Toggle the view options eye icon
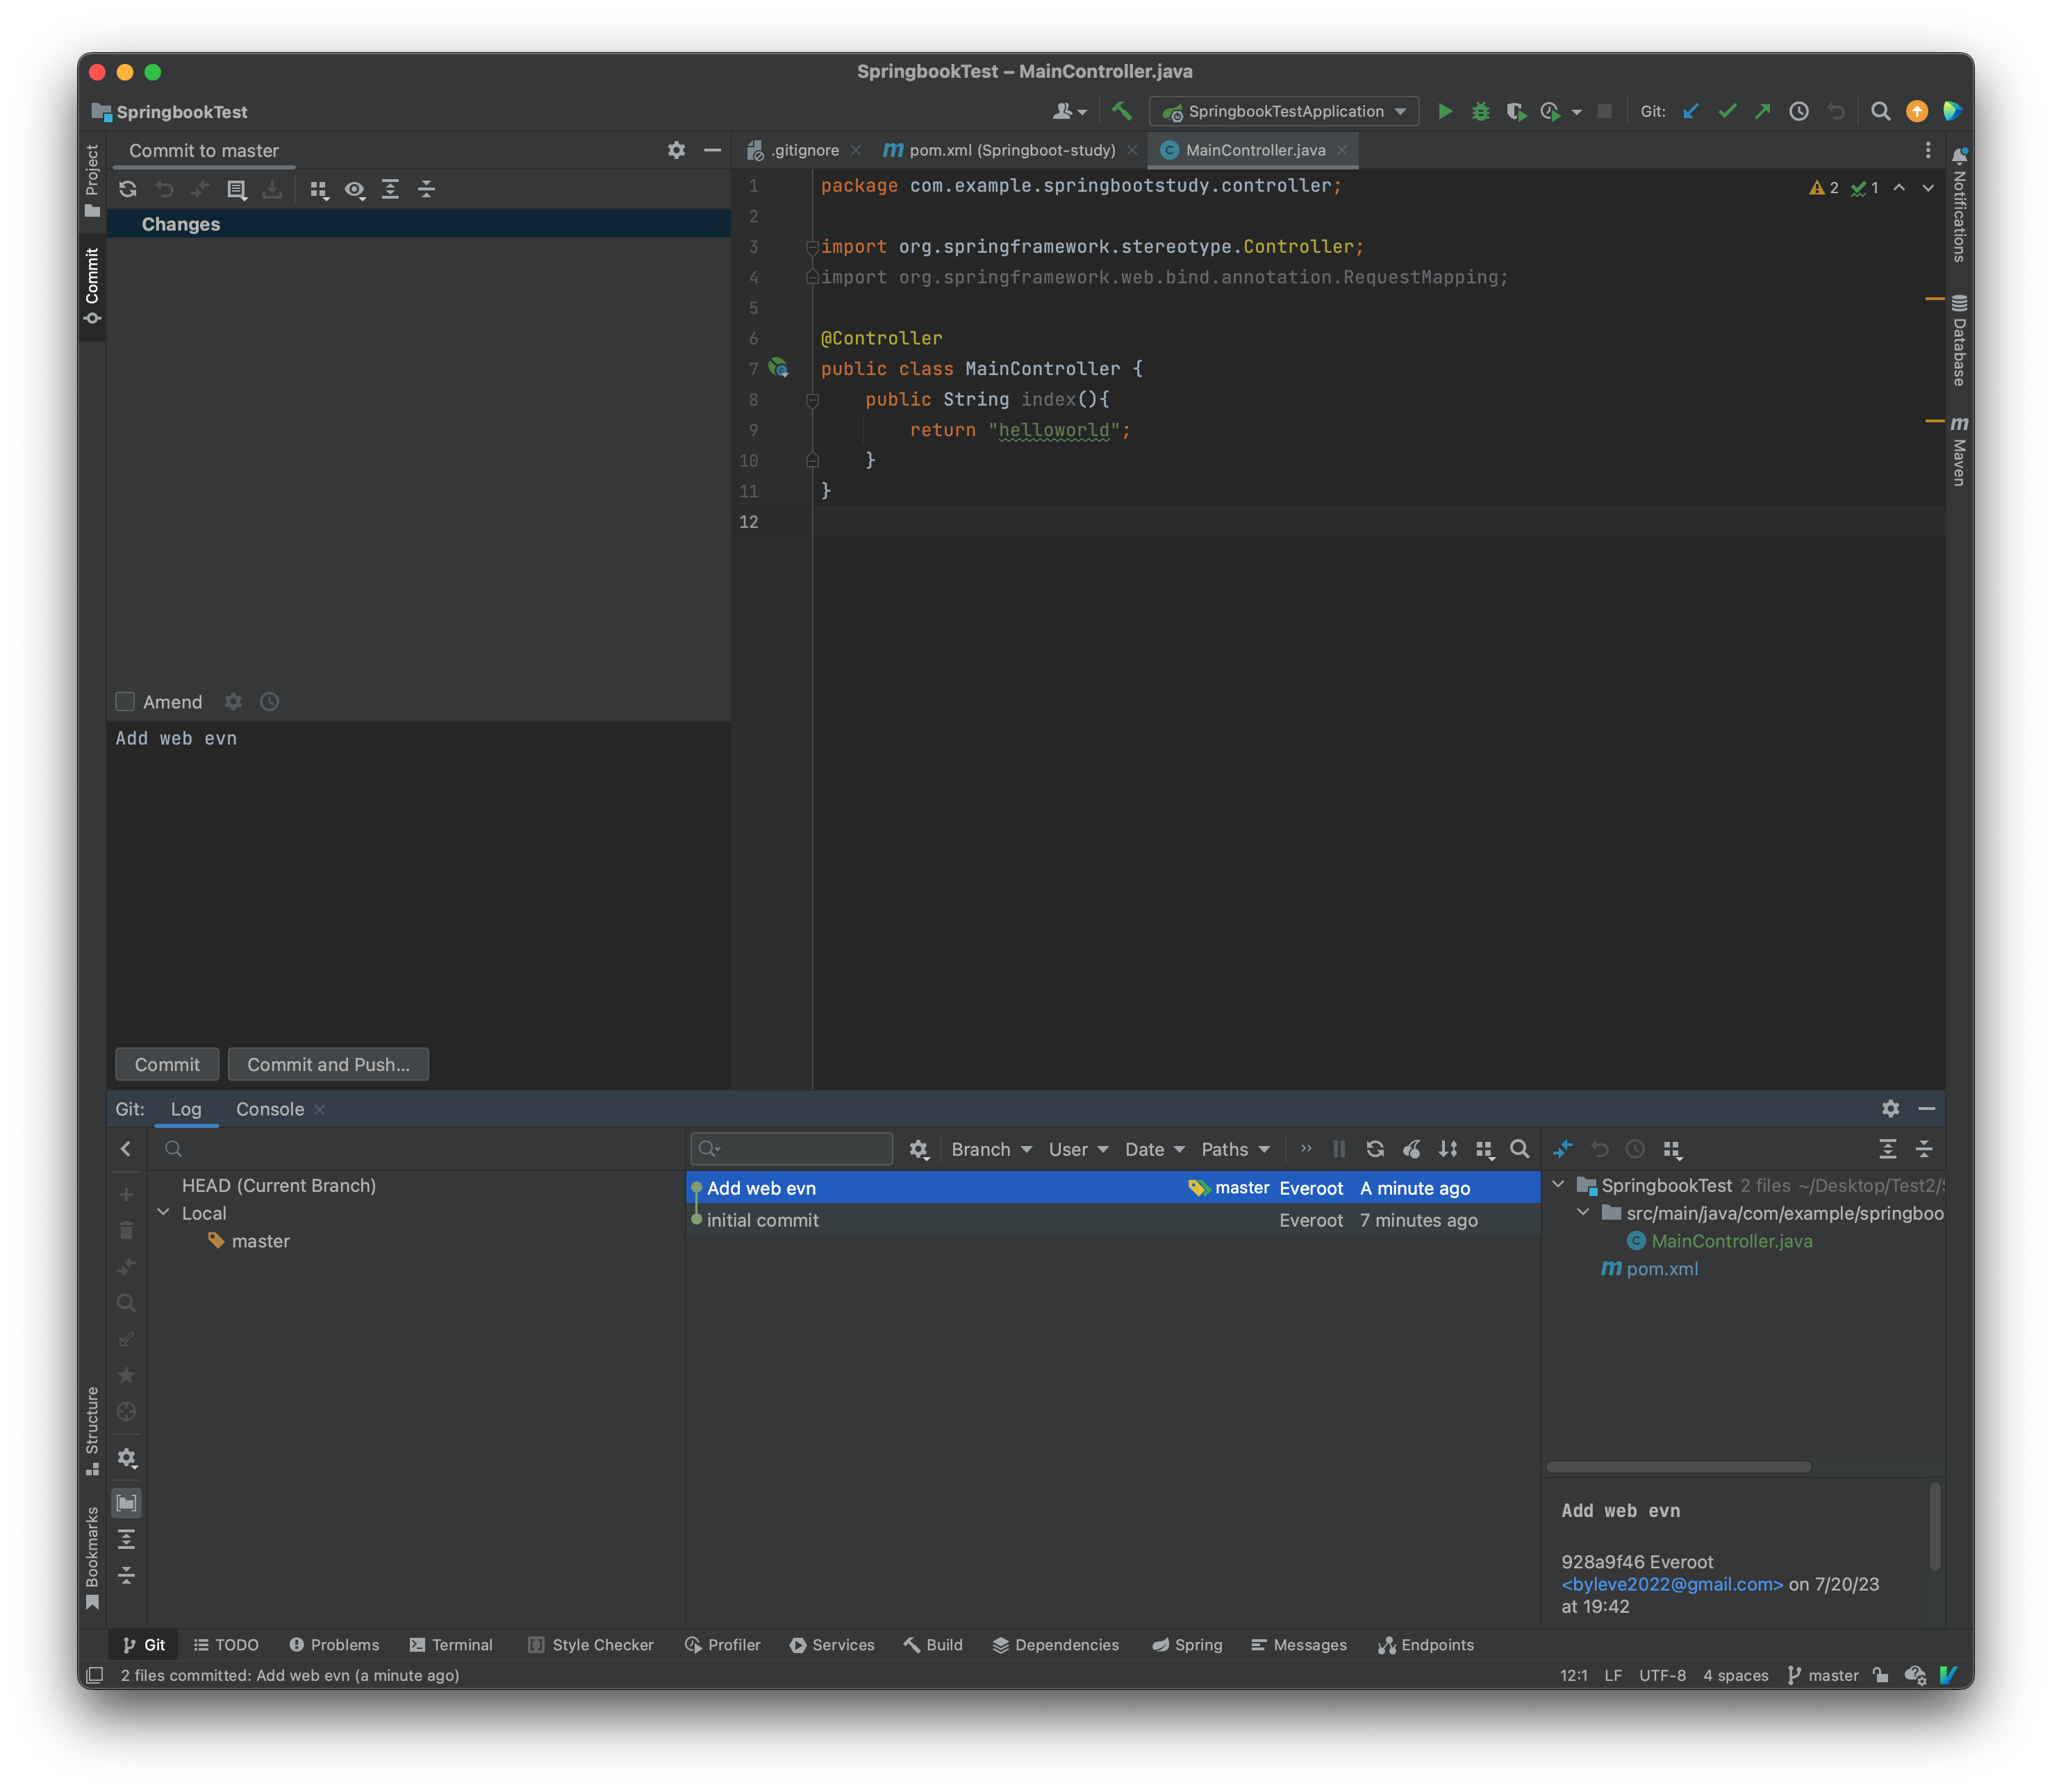 click(x=355, y=189)
